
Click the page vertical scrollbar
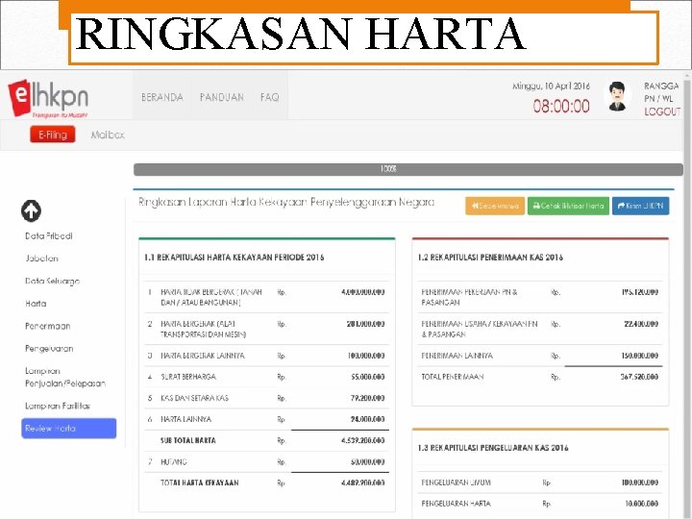(x=687, y=296)
